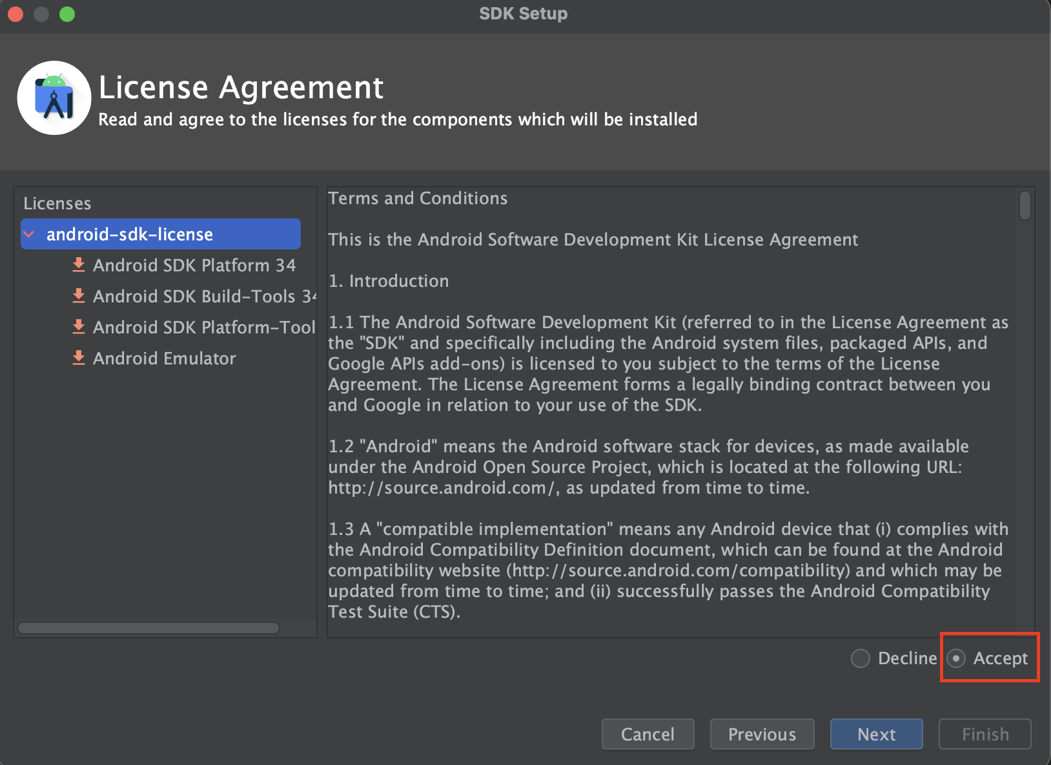Click the '1. Introduction' heading

(x=389, y=281)
